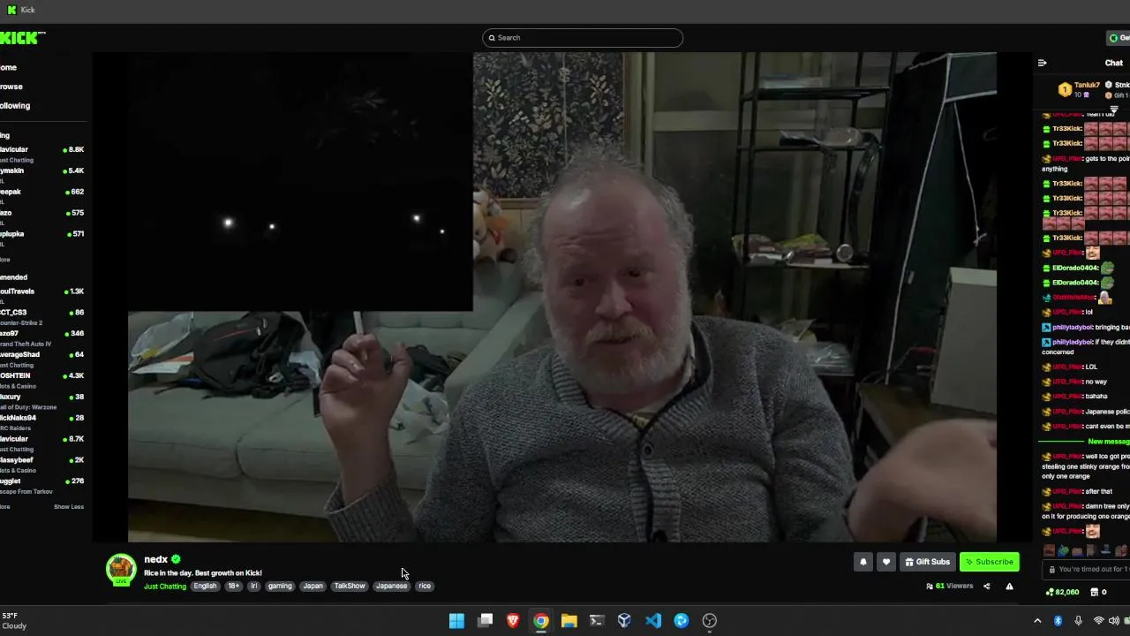This screenshot has width=1130, height=636.
Task: Open the terminal app on the taskbar
Action: [x=597, y=621]
